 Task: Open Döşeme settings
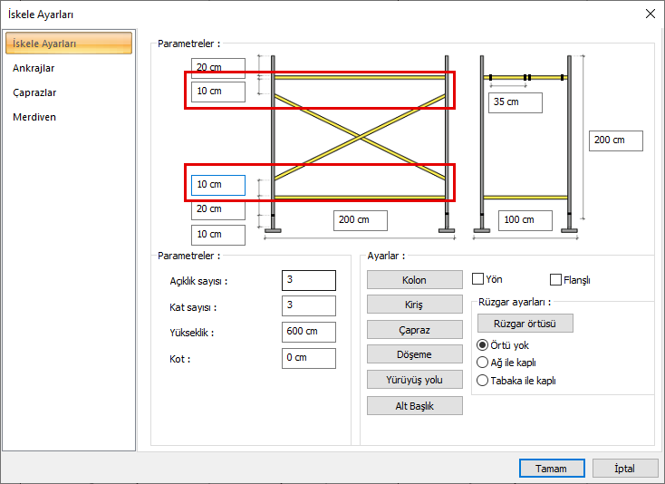pyautogui.click(x=414, y=354)
